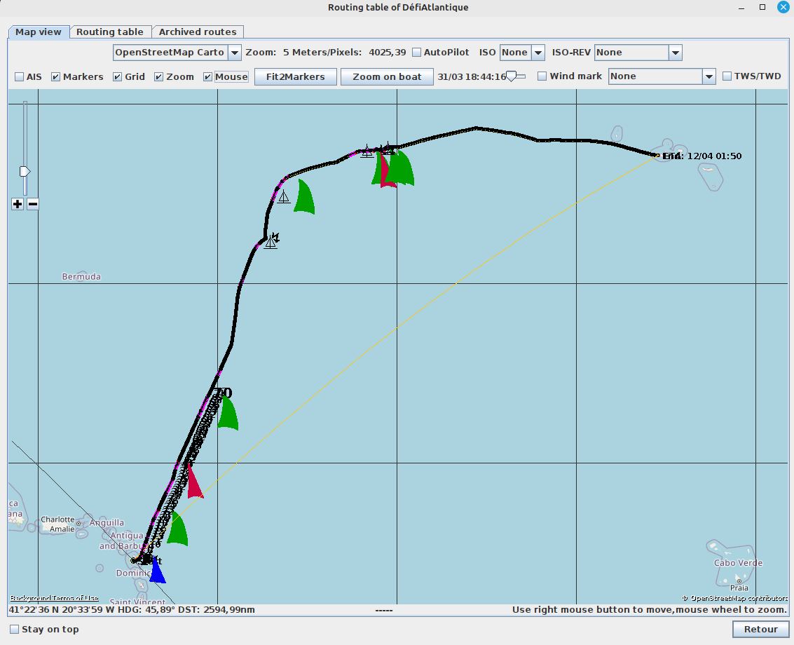Click the small boat icon near route bend
The height and width of the screenshot is (645, 794).
271,241
